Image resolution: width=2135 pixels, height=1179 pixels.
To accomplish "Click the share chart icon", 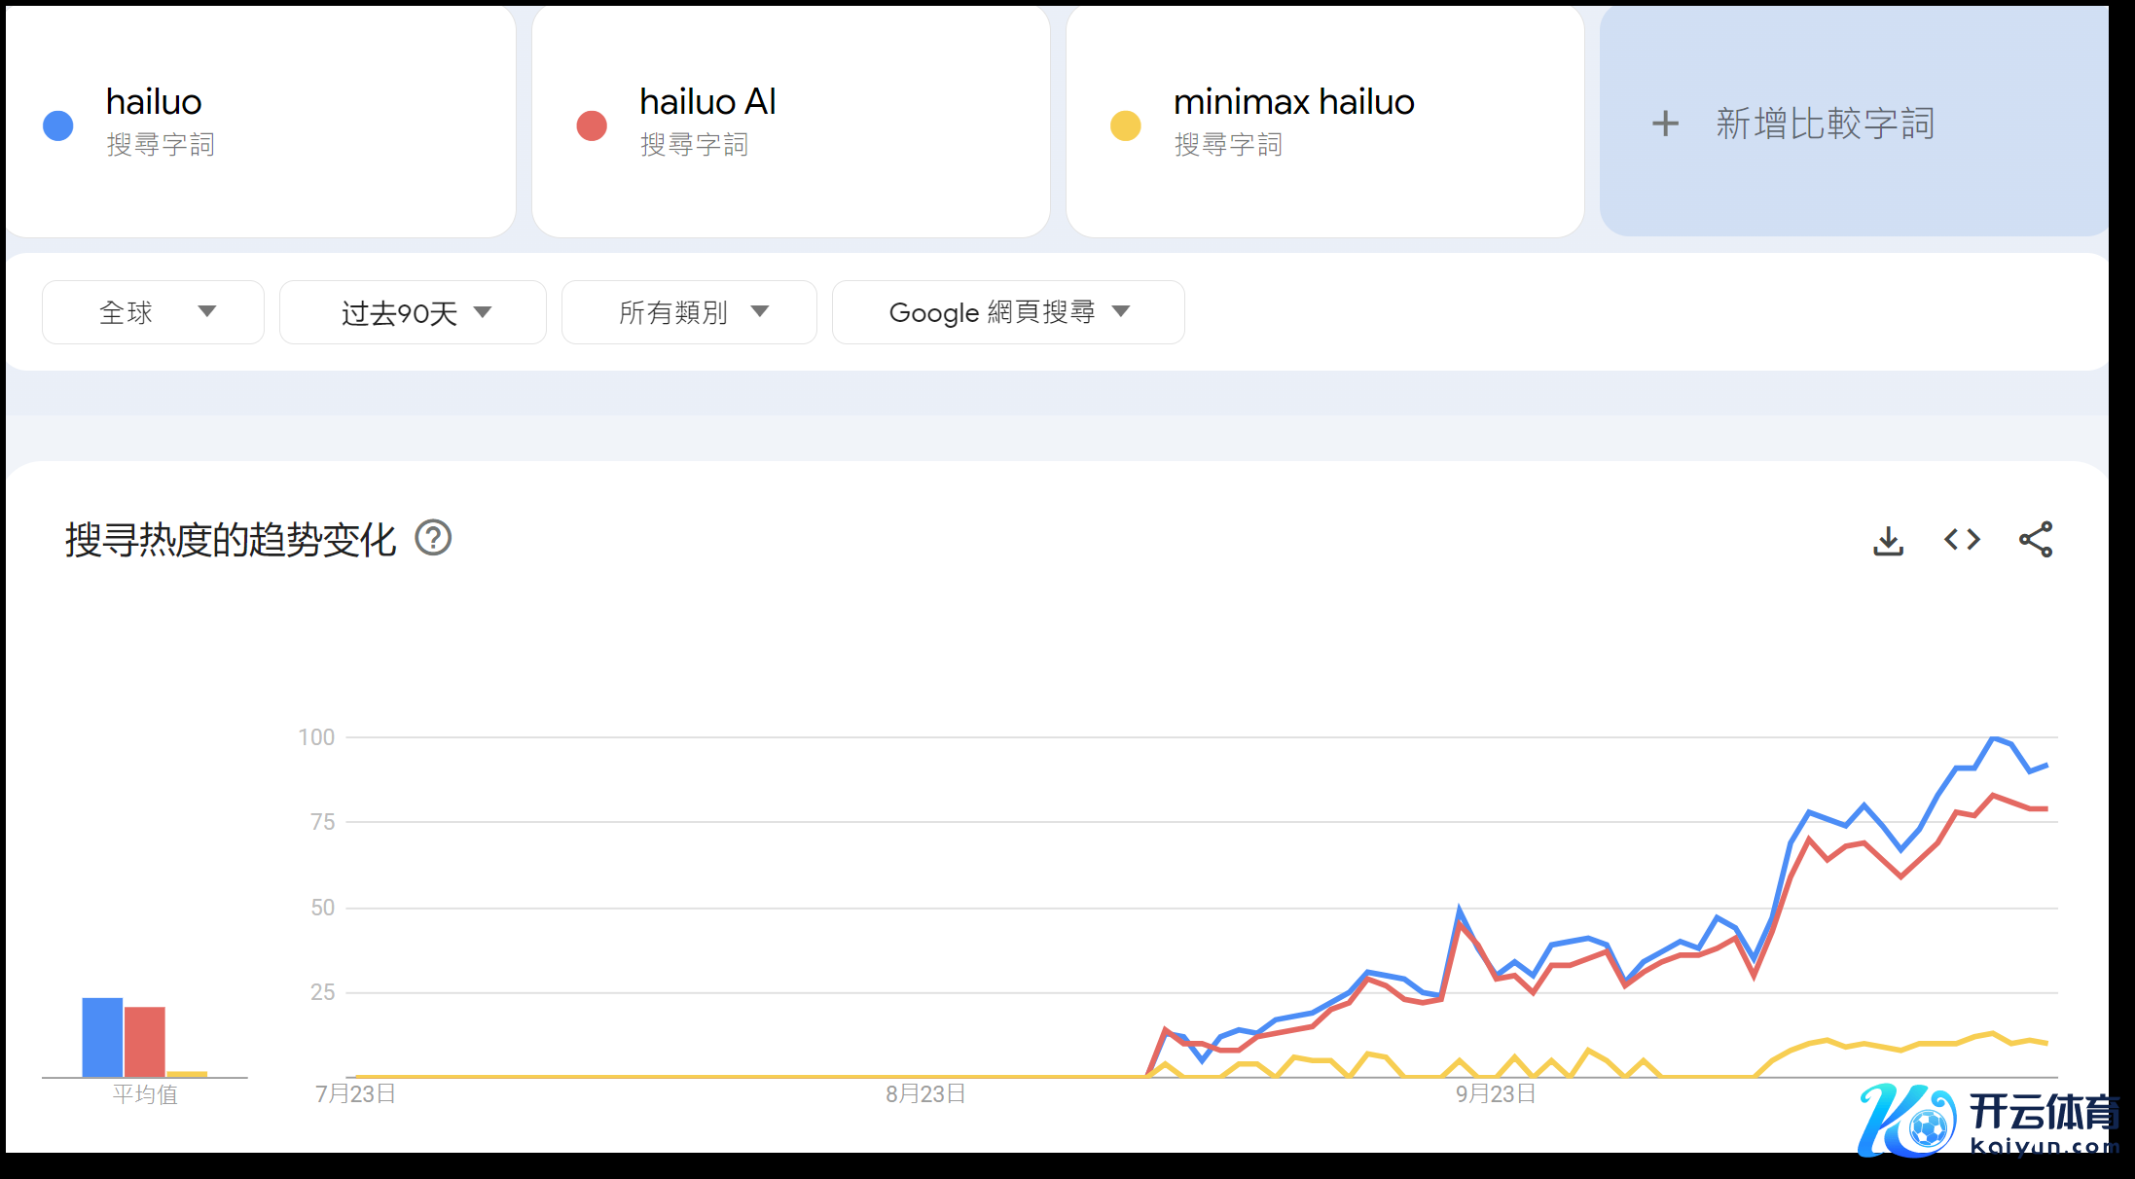I will (2036, 539).
